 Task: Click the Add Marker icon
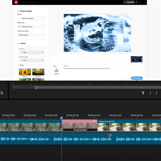(x=143, y=93)
